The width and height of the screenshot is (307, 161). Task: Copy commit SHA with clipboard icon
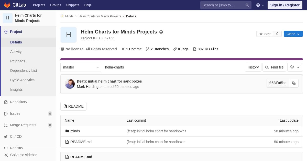pyautogui.click(x=294, y=83)
